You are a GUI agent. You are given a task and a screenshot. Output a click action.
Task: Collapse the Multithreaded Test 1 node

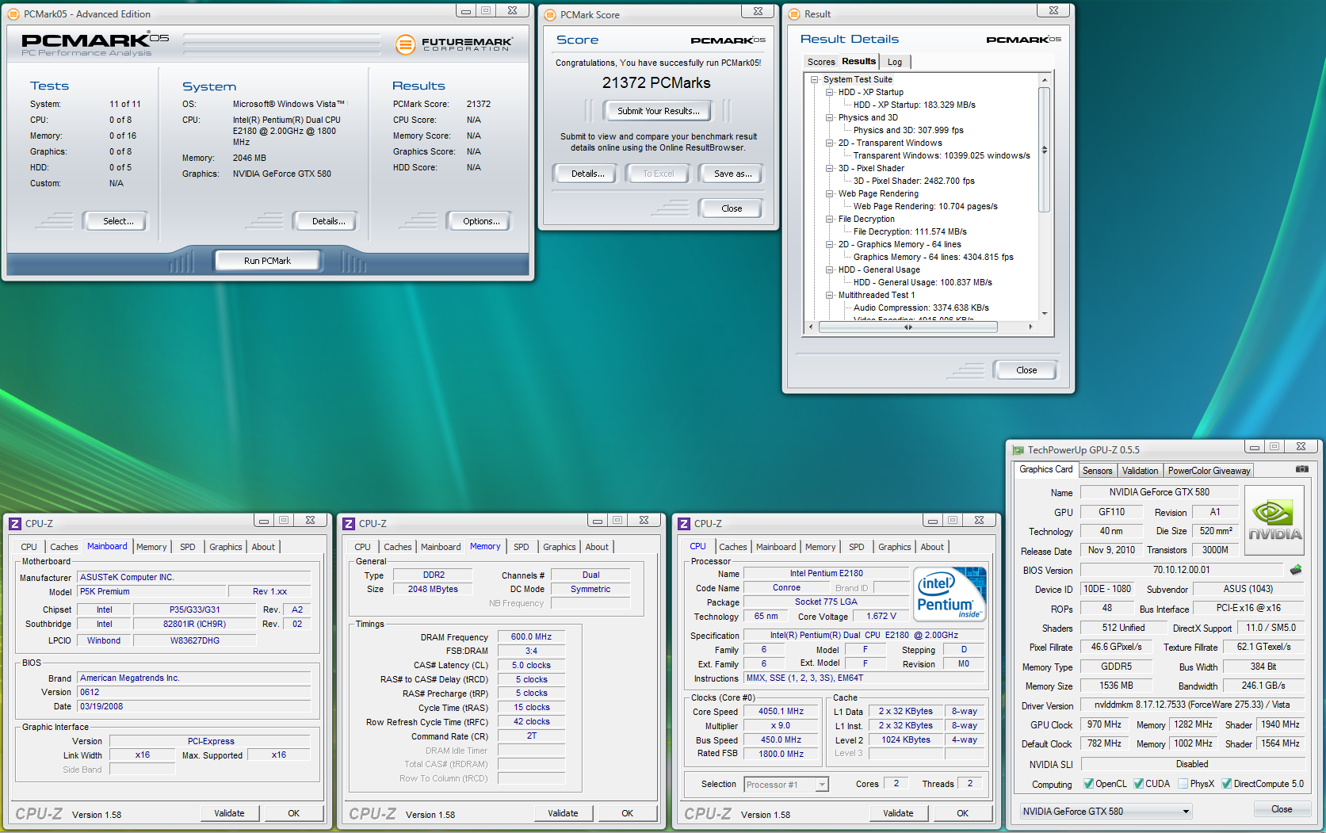(x=829, y=295)
